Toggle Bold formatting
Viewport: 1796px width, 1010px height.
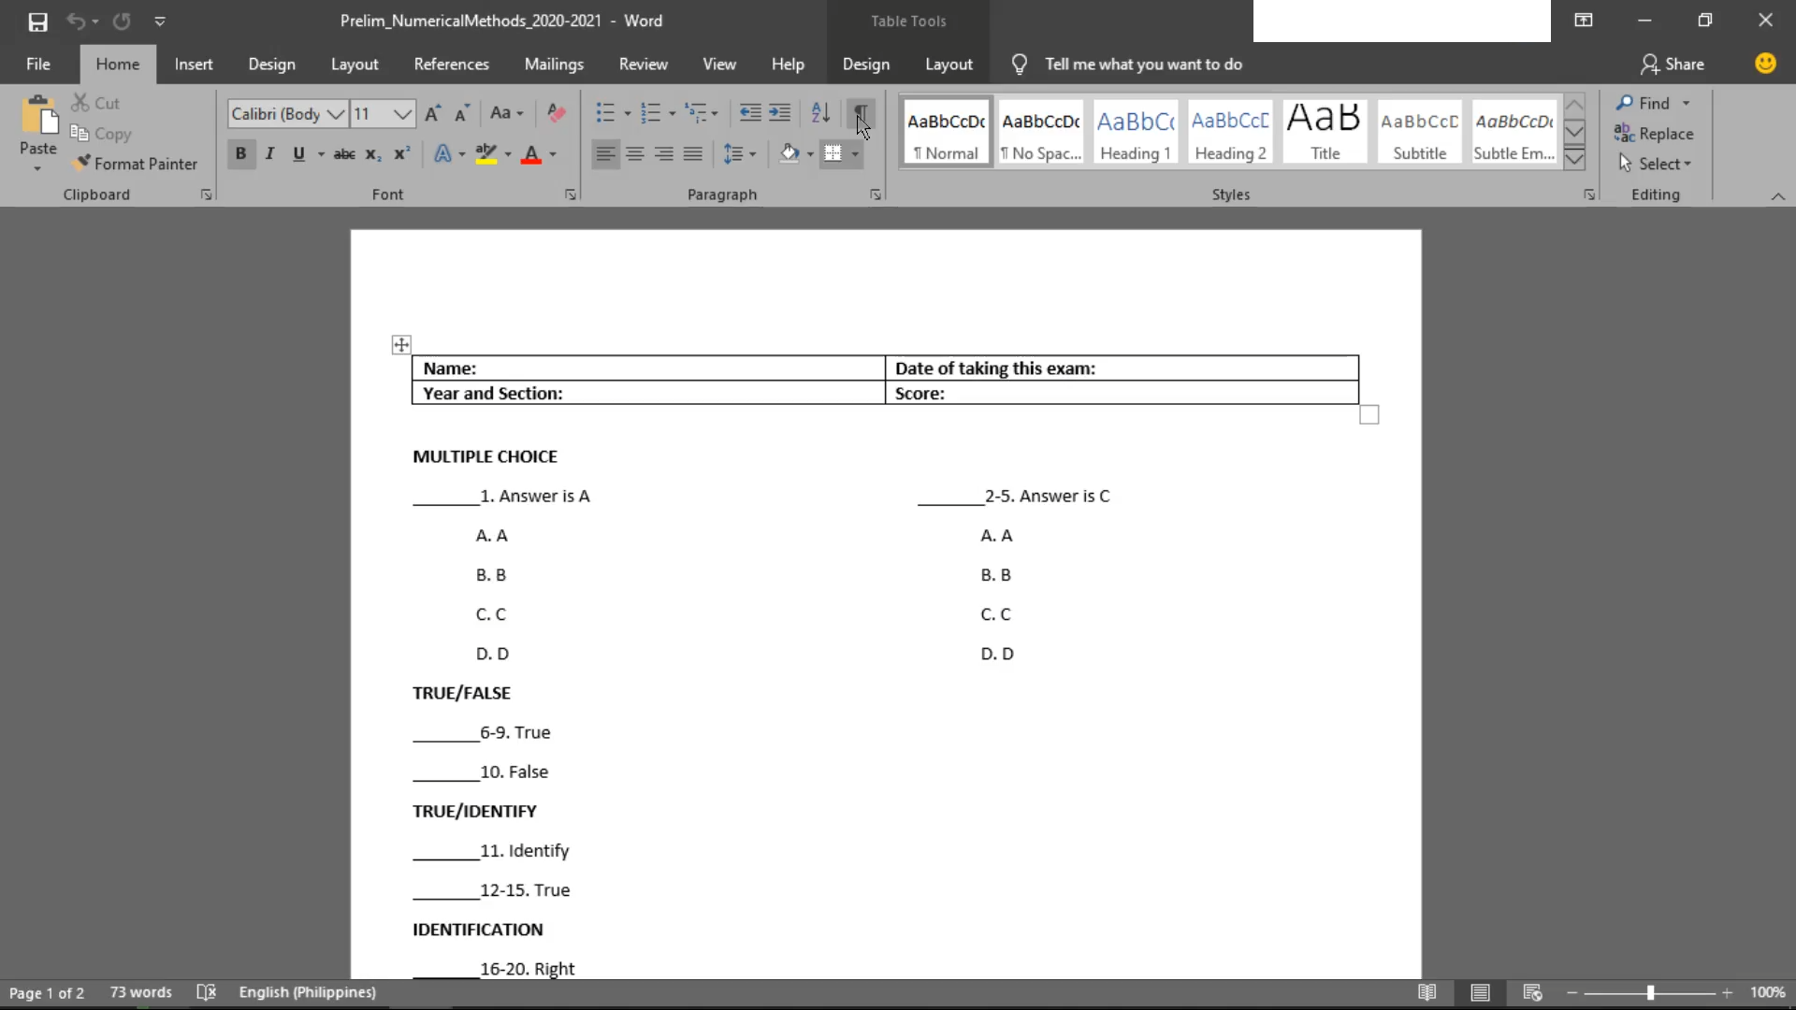coord(240,154)
